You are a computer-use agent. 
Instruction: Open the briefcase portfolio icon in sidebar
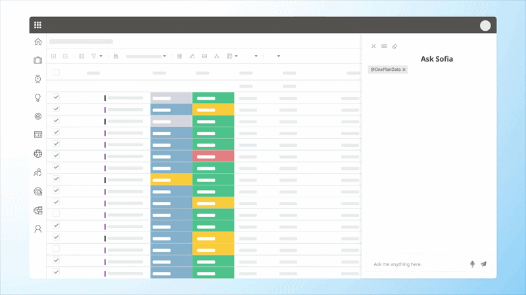click(x=38, y=60)
